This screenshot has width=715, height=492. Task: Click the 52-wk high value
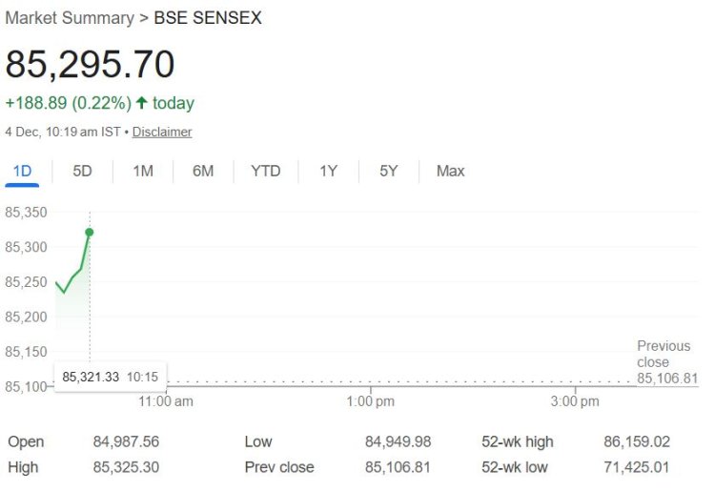point(664,442)
